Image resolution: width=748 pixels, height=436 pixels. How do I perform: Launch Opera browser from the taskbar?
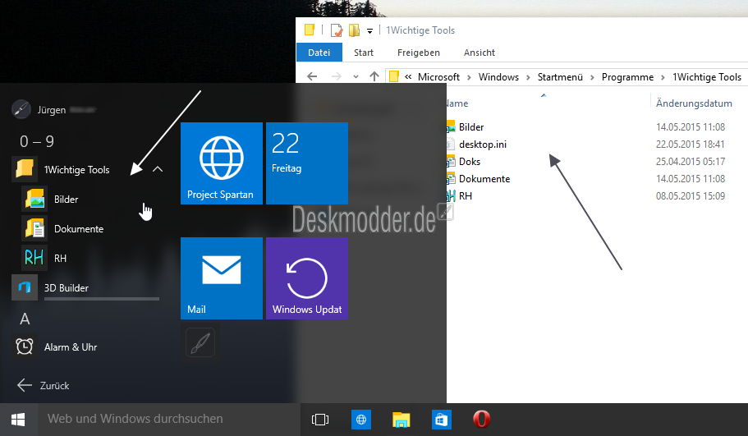[x=481, y=420]
